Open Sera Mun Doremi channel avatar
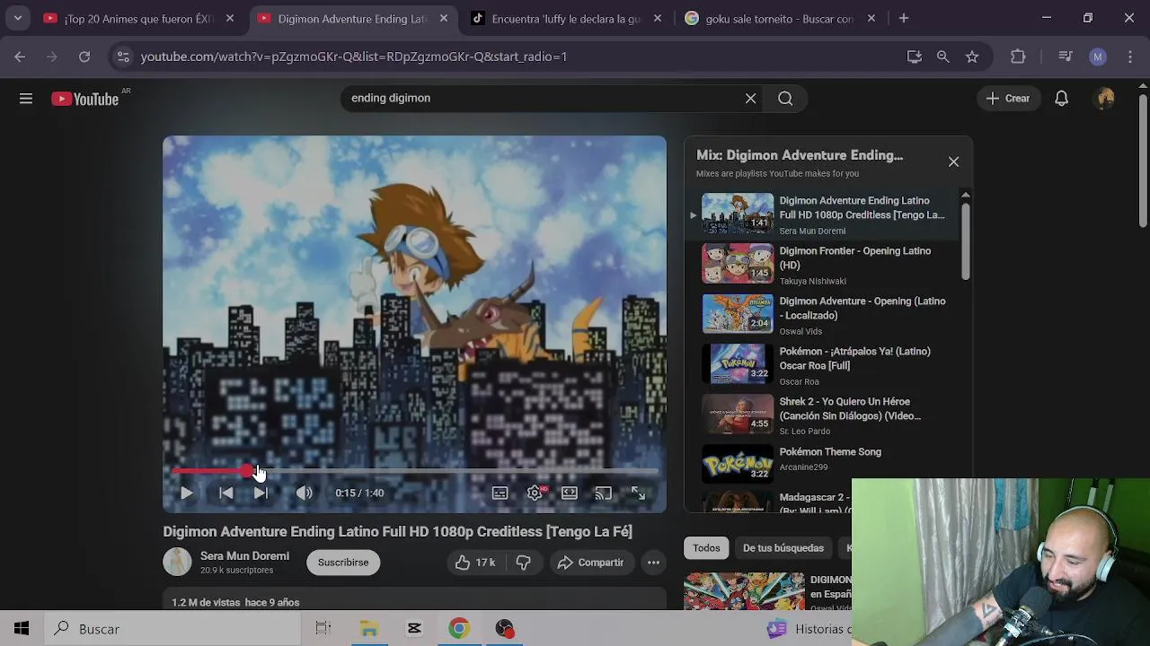 (x=177, y=563)
